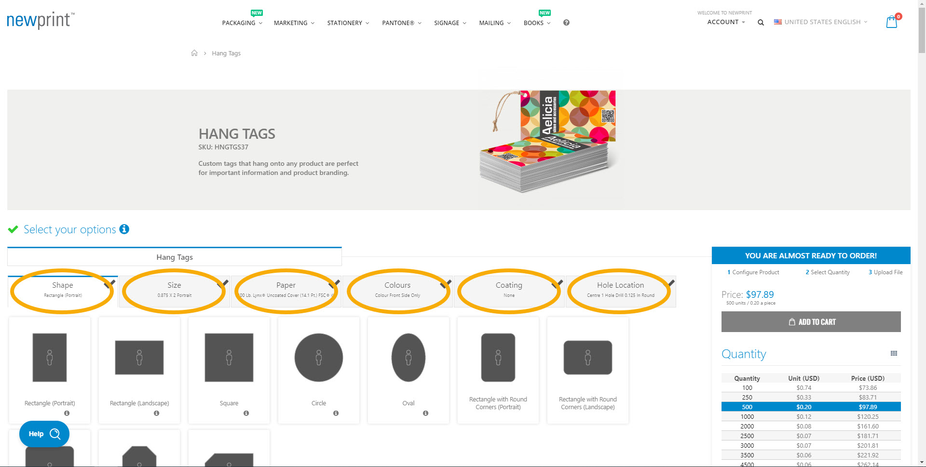Go to step 3 Upload File

(885, 272)
